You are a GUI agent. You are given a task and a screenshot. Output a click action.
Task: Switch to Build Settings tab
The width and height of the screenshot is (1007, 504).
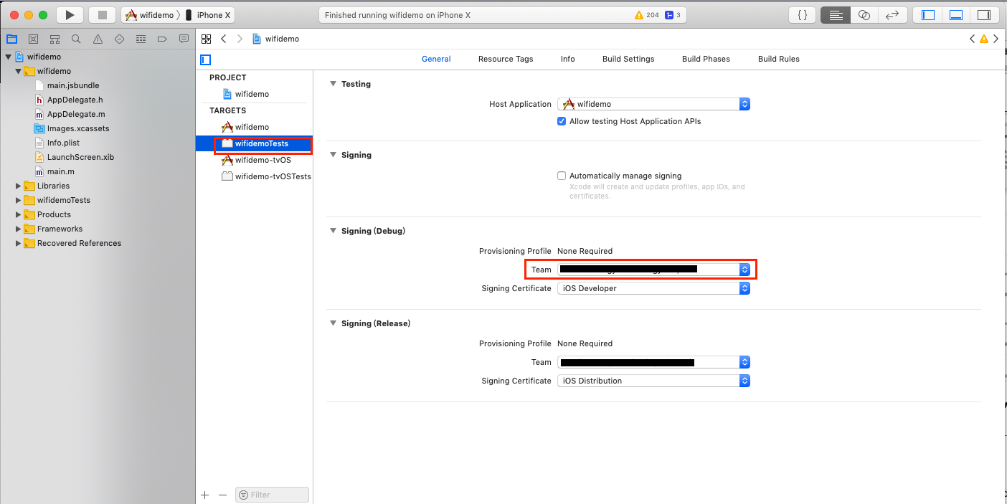pos(628,59)
